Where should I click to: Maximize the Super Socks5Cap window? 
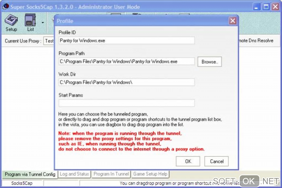click(266, 7)
